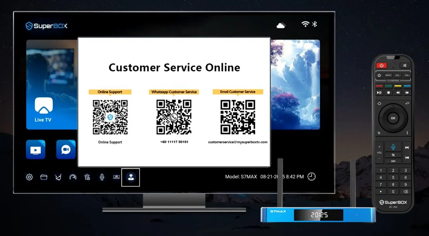Tap the microphone icon in launcher bar
Viewport: 429px width, 236px height.
102,177
